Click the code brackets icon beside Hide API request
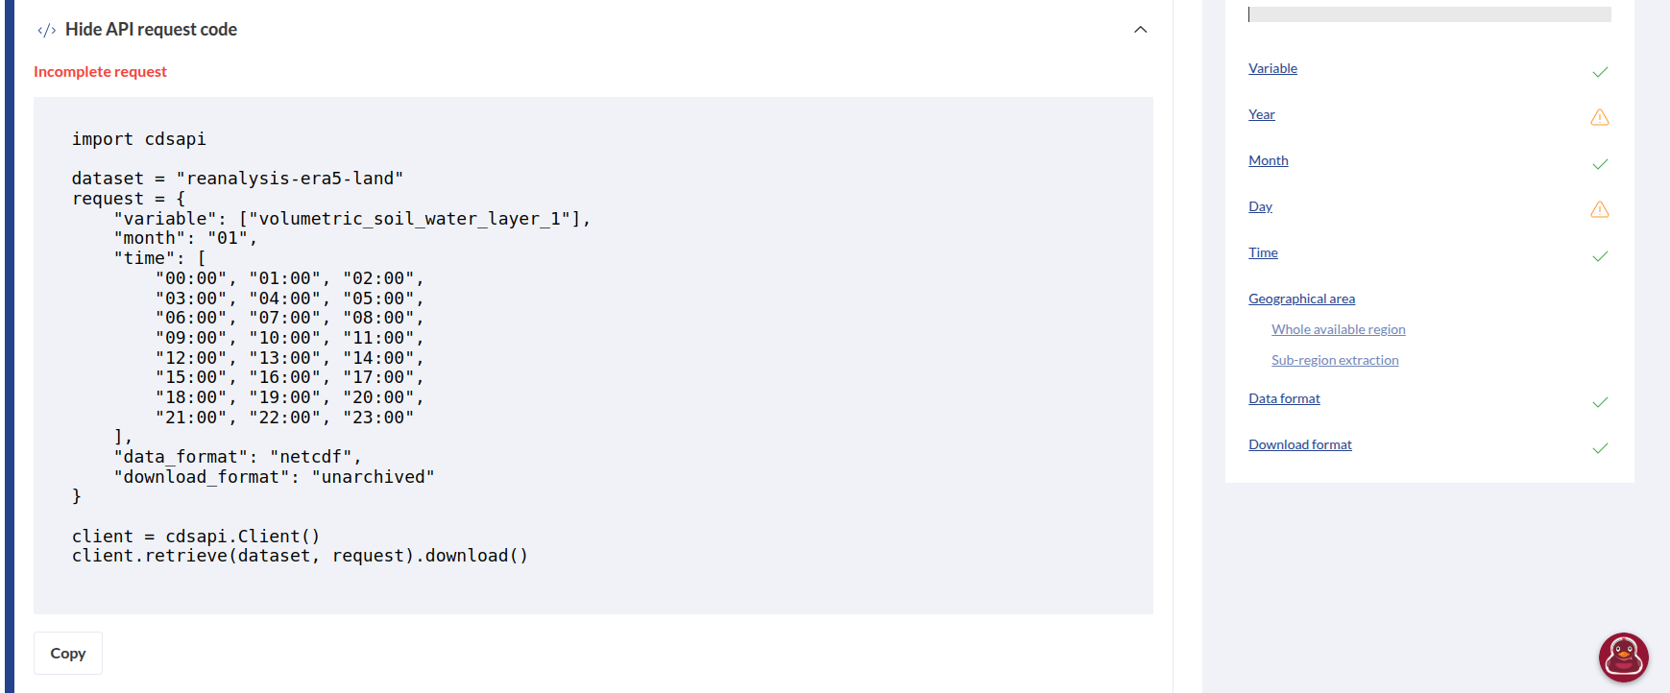This screenshot has width=1670, height=693. pos(46,30)
